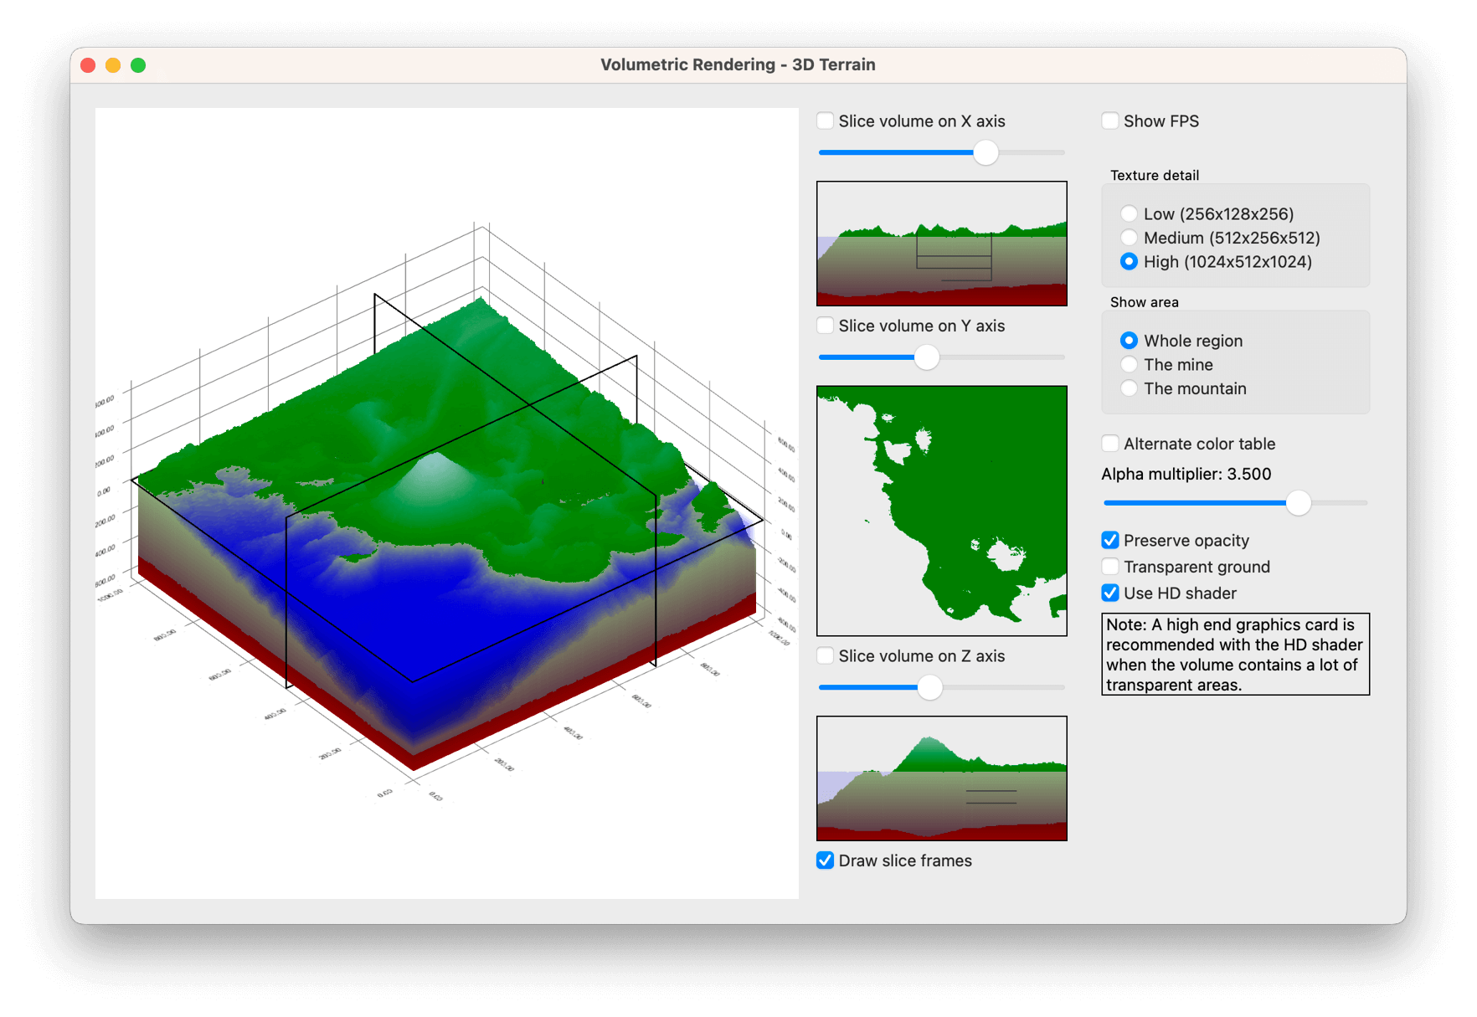Select Whole region area option
Screen dimensions: 1477x1017
(1129, 341)
